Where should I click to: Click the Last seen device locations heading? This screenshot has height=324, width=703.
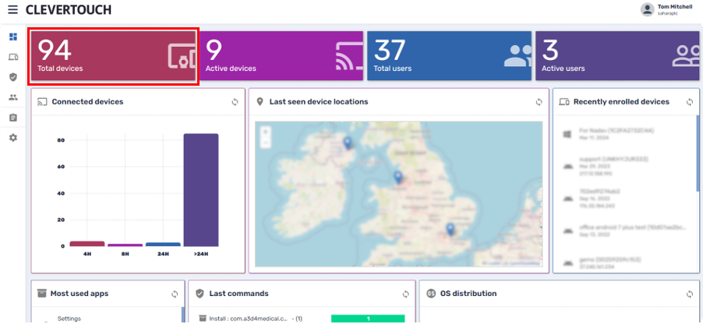pyautogui.click(x=319, y=102)
